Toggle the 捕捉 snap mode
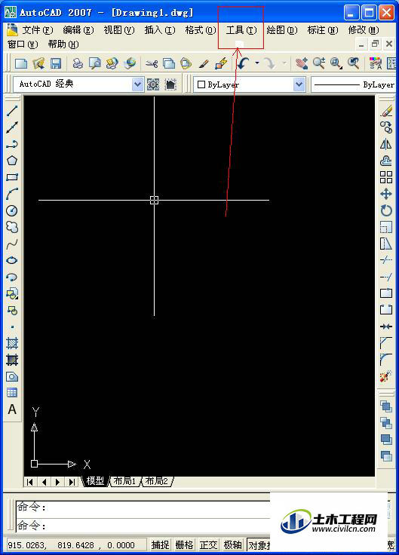399x555 pixels. coord(161,544)
